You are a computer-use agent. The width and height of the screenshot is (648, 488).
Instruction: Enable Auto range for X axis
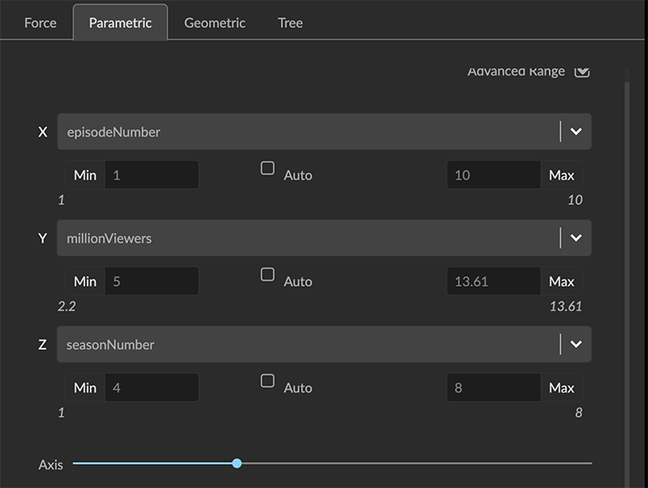(267, 168)
